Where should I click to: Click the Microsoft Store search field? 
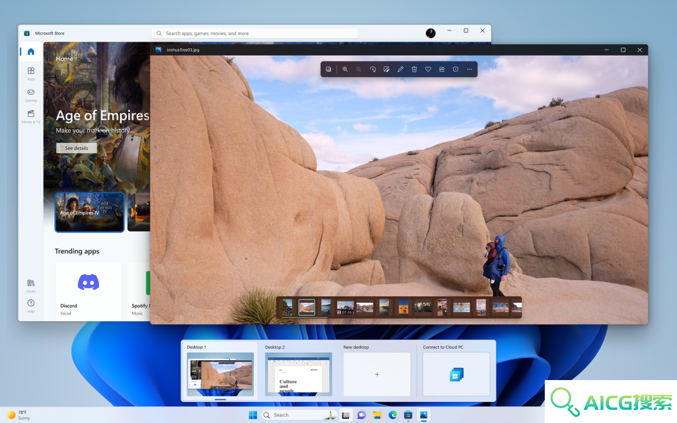(x=255, y=33)
